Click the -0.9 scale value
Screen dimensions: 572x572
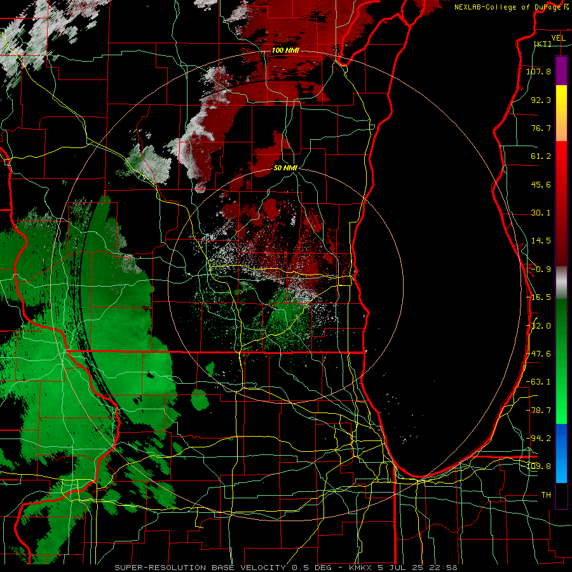541,269
